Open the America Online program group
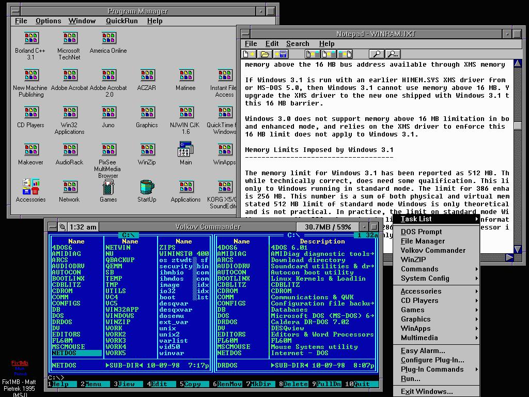Screen dimensions: 529x397 [x=108, y=39]
